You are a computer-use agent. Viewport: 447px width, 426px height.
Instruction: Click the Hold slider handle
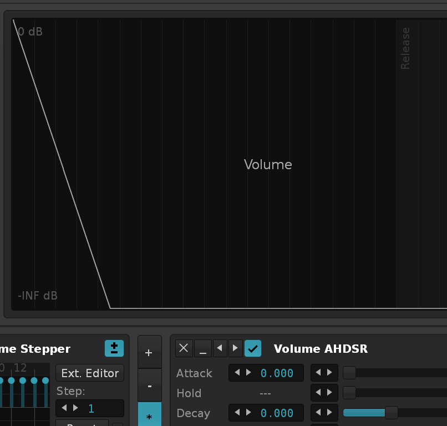point(349,393)
